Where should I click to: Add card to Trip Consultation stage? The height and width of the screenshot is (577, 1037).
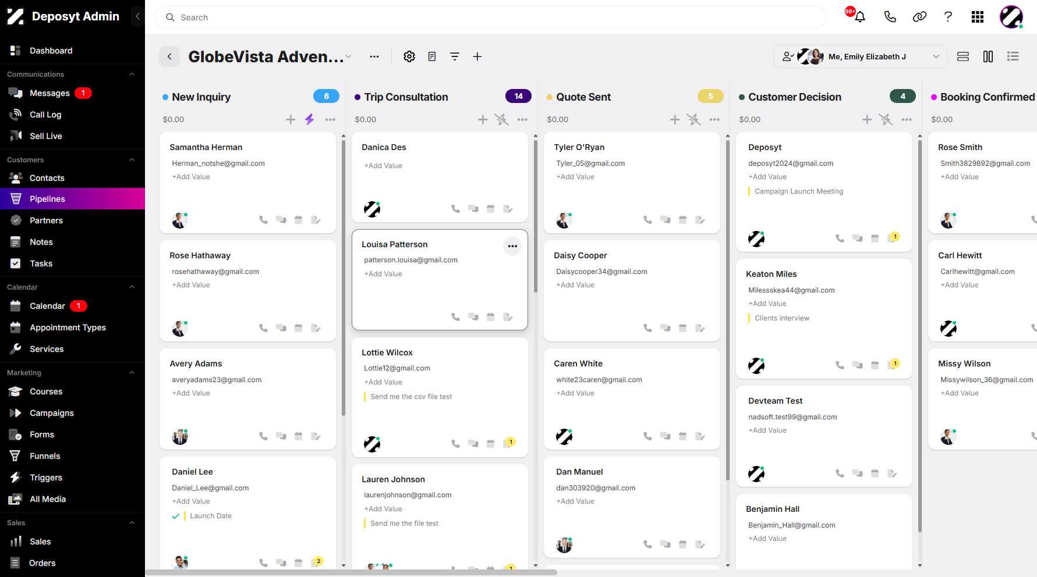point(483,119)
